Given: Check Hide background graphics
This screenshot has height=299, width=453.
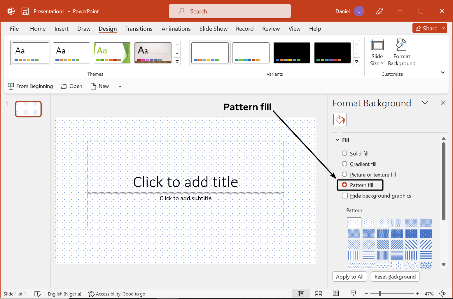Looking at the screenshot, I should click(344, 196).
